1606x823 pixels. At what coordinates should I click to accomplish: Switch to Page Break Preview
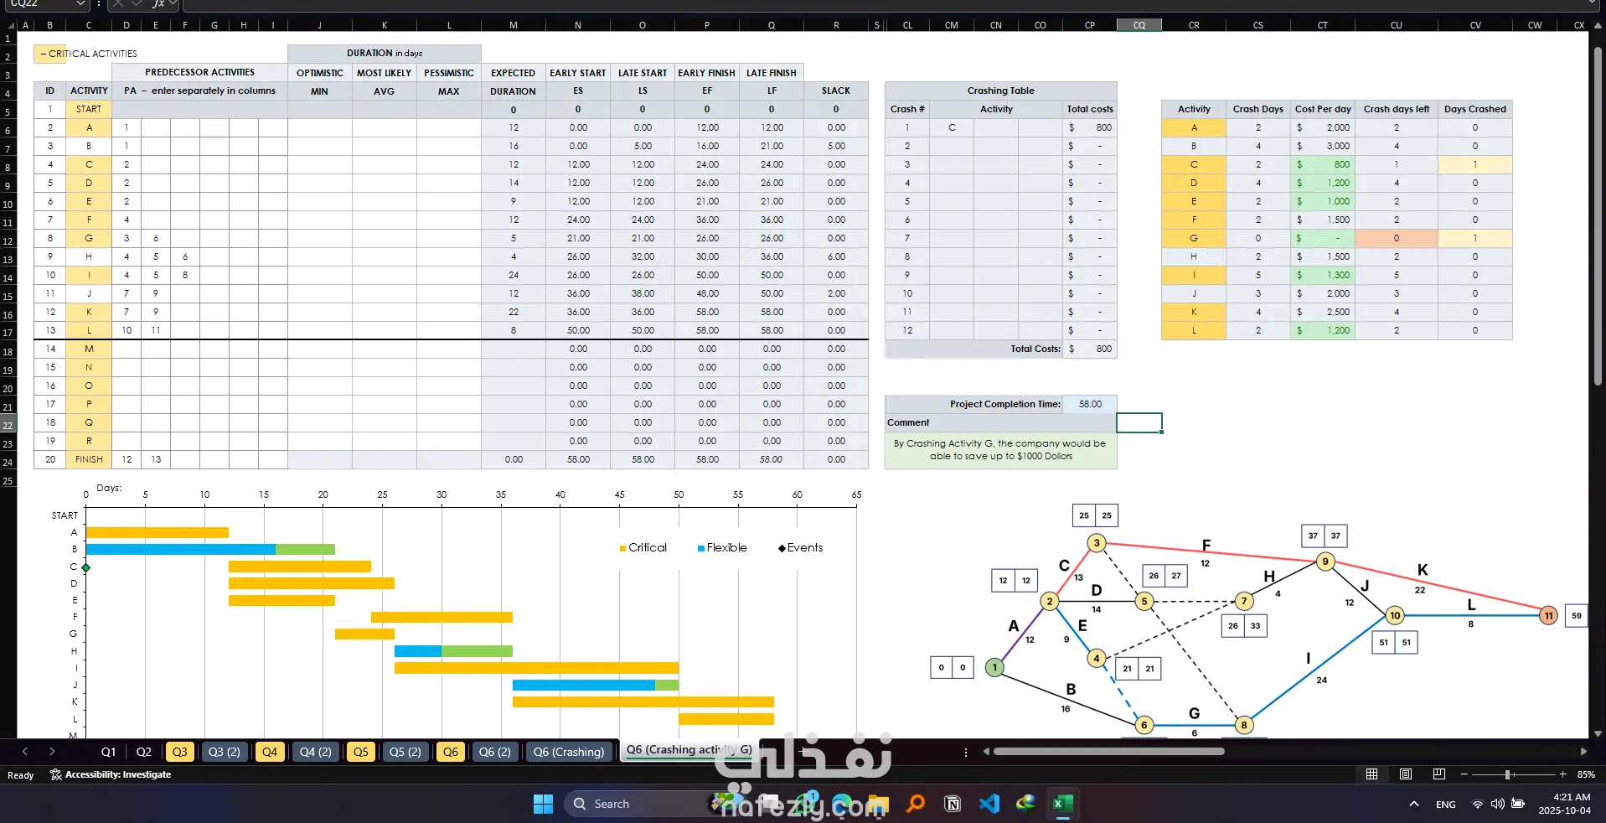pyautogui.click(x=1439, y=774)
